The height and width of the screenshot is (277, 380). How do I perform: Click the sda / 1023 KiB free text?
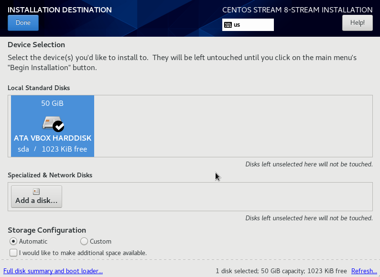[x=53, y=149]
